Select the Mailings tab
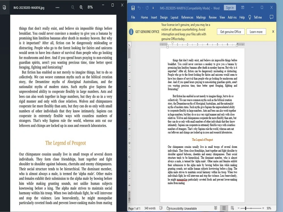The height and width of the screenshot is (212, 283). (x=201, y=17)
